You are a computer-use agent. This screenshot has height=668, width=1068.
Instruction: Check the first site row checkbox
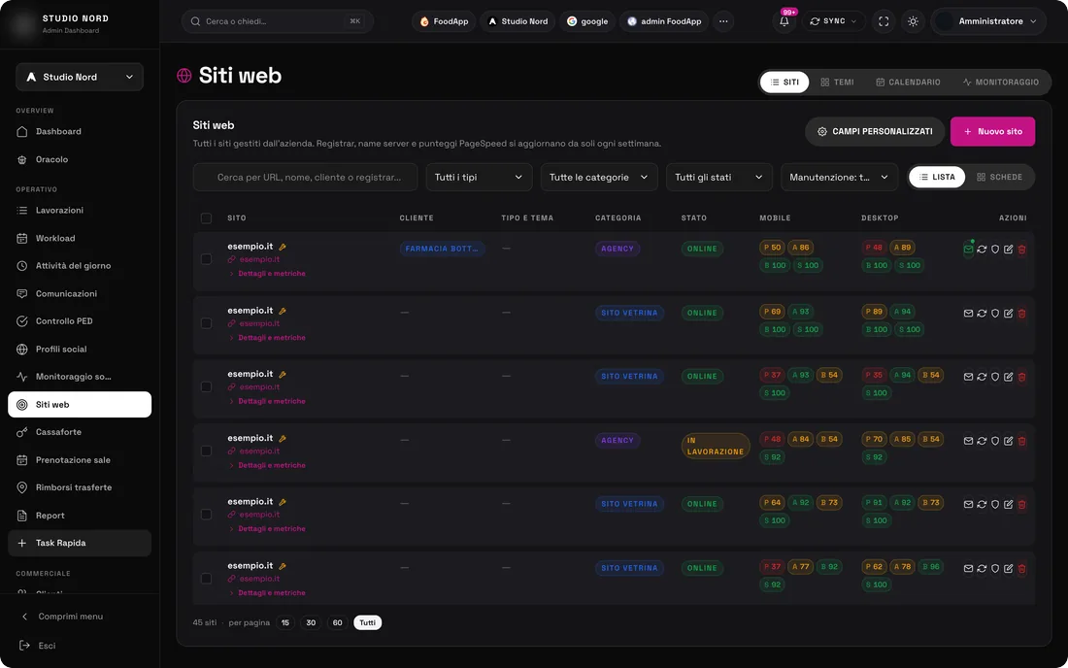coord(206,259)
